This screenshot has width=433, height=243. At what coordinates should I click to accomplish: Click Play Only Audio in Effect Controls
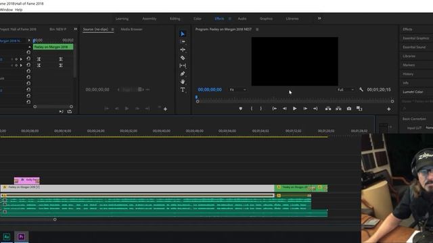coord(61,111)
